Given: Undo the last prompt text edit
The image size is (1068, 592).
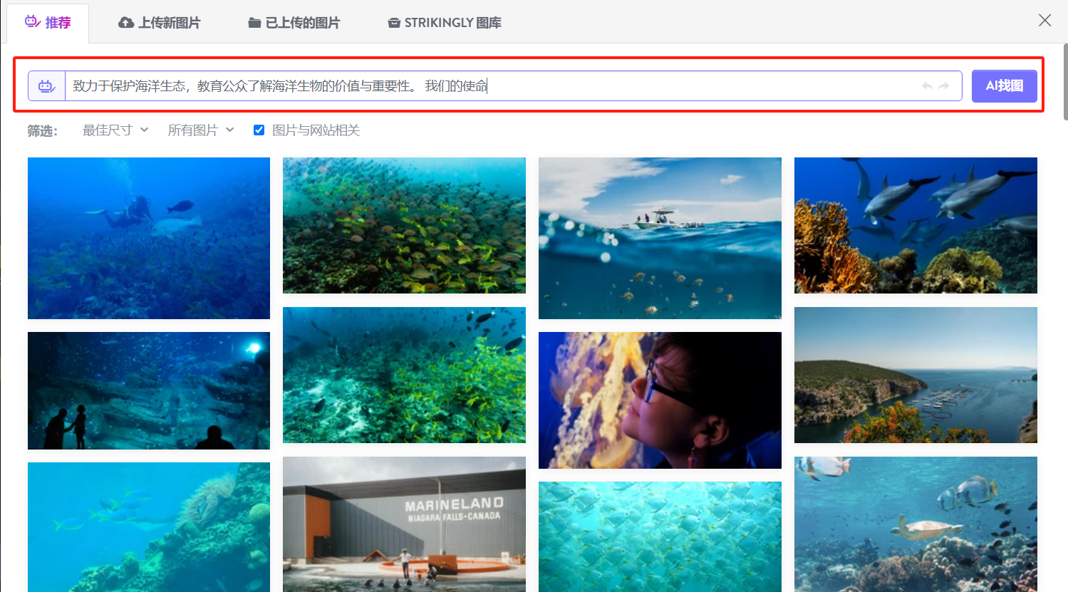Looking at the screenshot, I should (x=927, y=86).
